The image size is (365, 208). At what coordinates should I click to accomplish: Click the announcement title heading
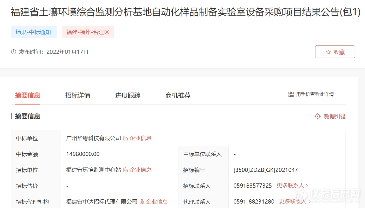186,12
